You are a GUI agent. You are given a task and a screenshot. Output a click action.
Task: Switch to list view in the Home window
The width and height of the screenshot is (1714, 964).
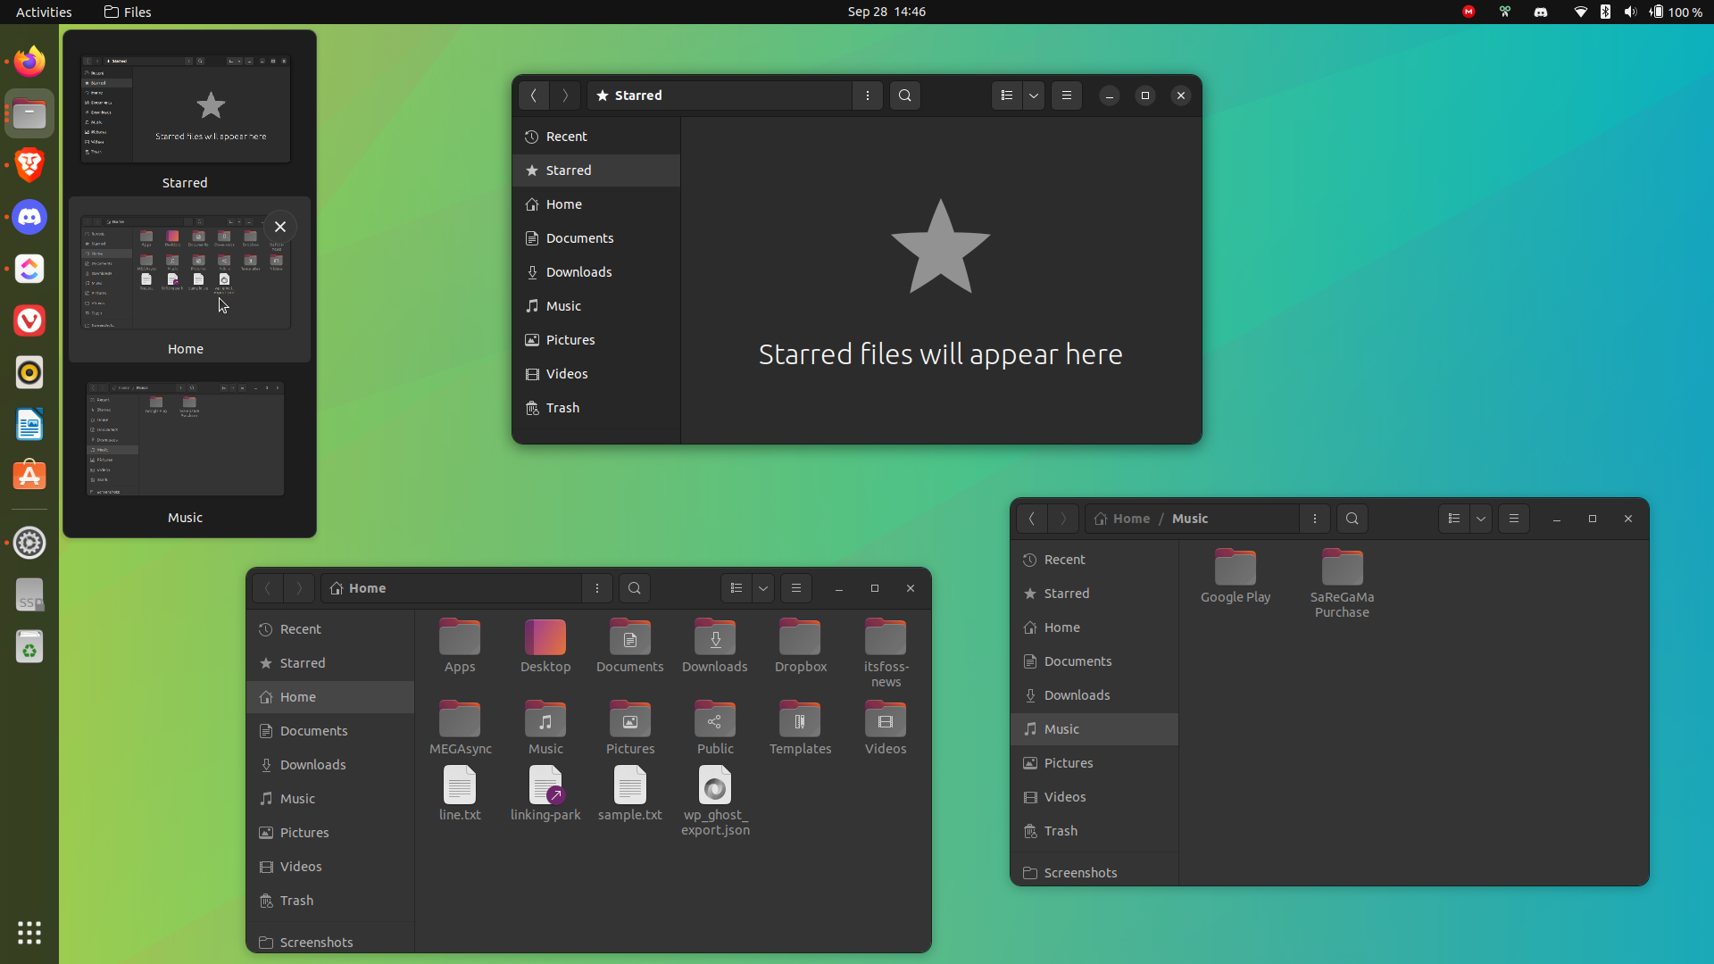click(736, 588)
